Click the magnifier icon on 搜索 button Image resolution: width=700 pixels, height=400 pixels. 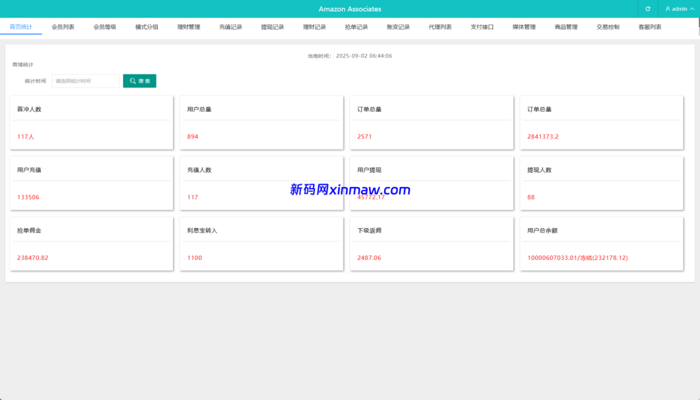click(x=132, y=80)
